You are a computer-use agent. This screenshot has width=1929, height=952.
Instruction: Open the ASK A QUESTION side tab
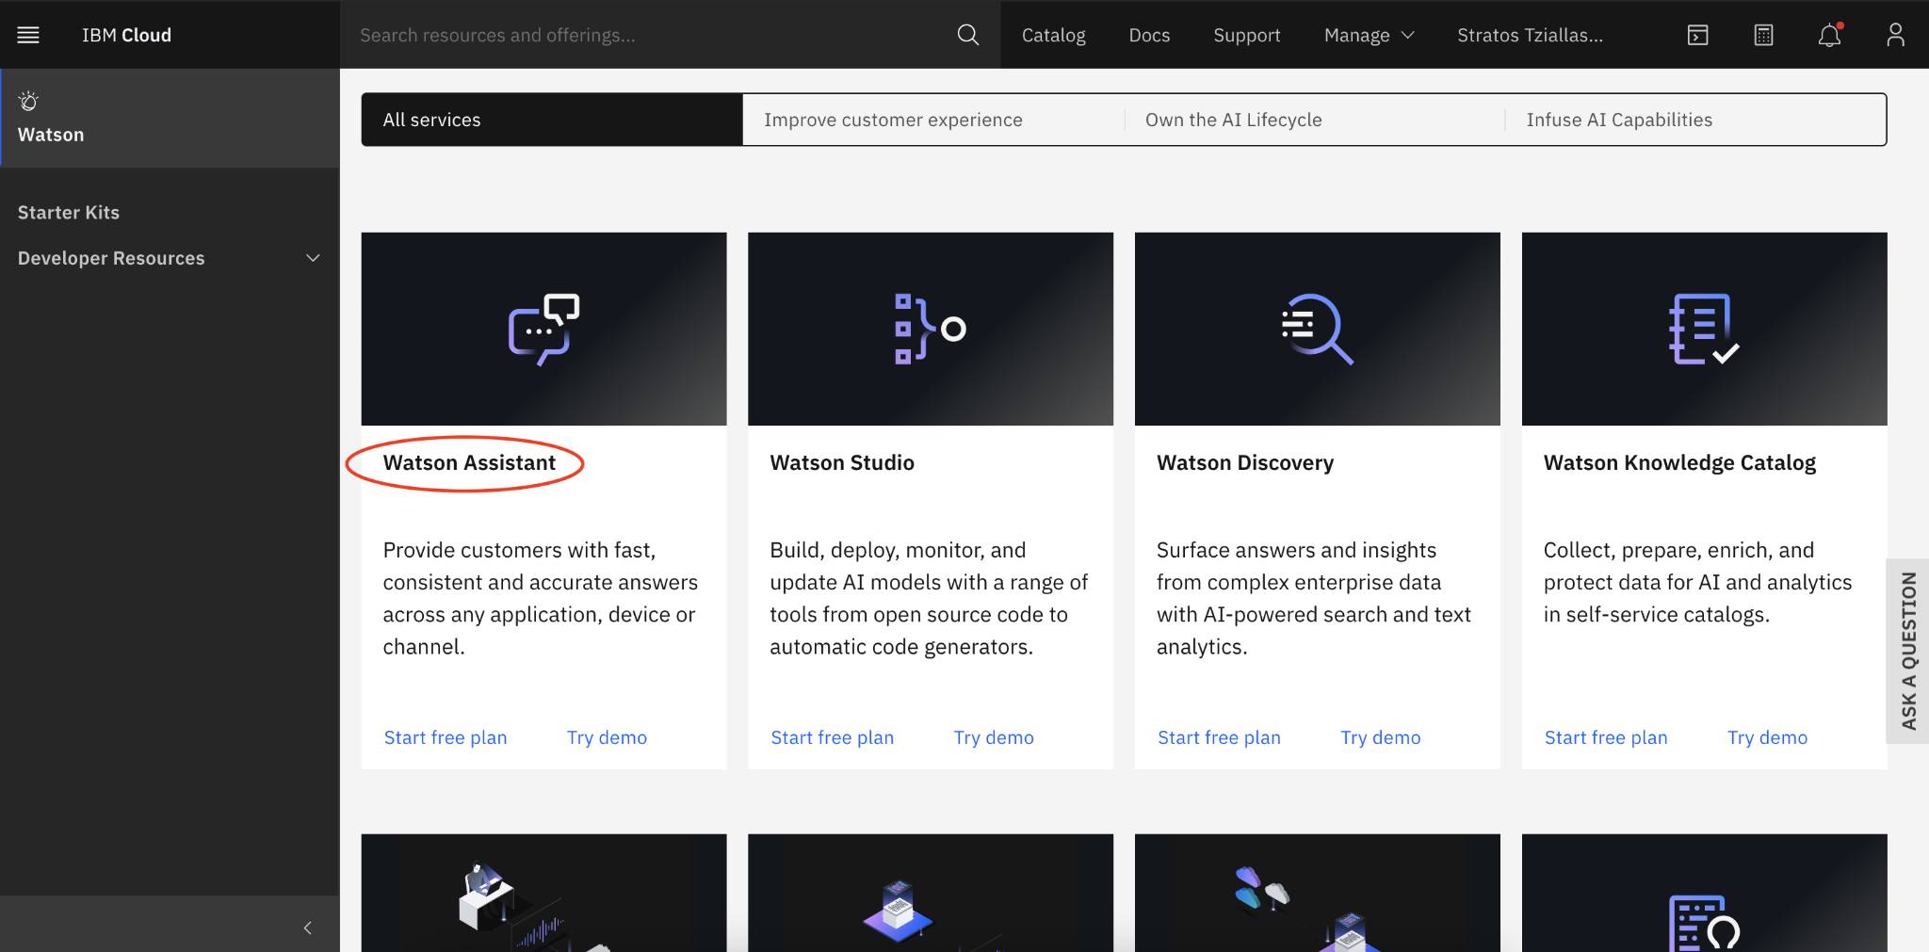click(1908, 651)
